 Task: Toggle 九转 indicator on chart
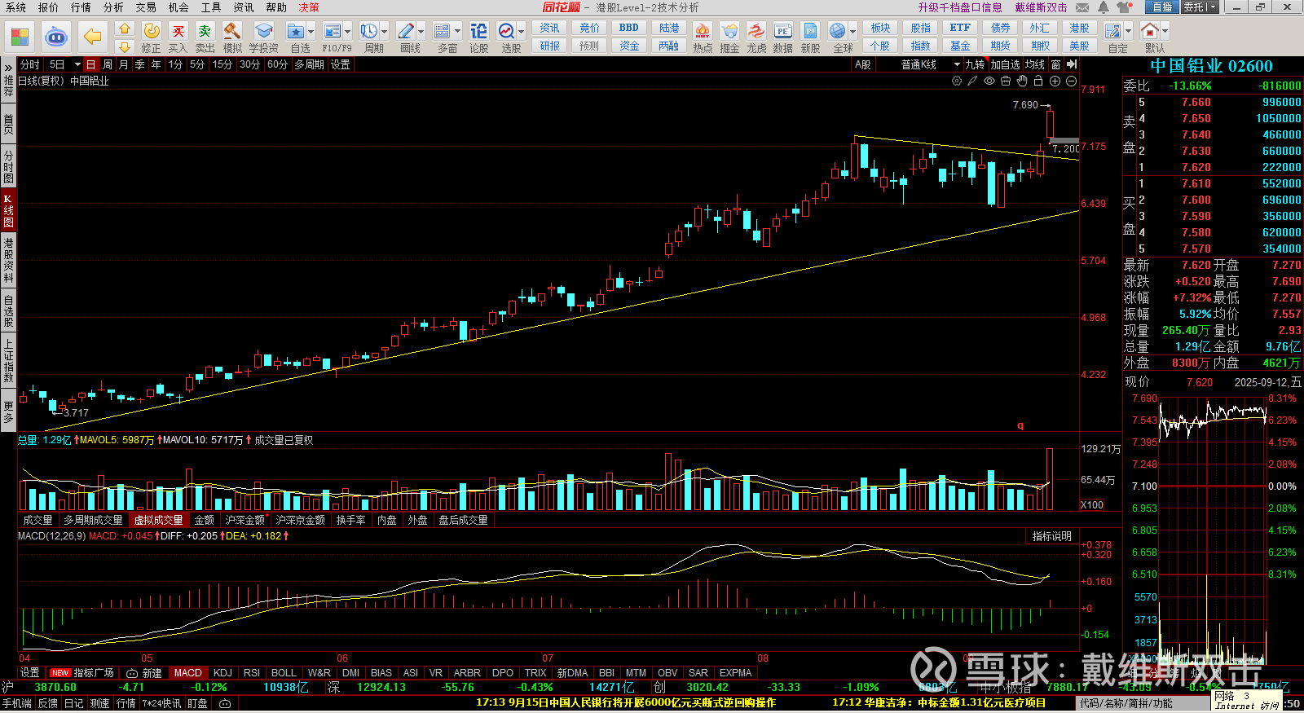[x=975, y=64]
